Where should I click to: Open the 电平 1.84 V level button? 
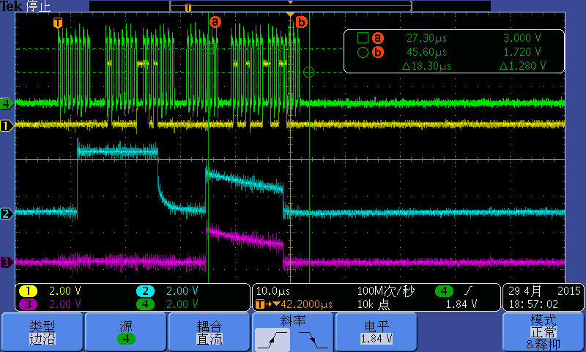click(377, 332)
